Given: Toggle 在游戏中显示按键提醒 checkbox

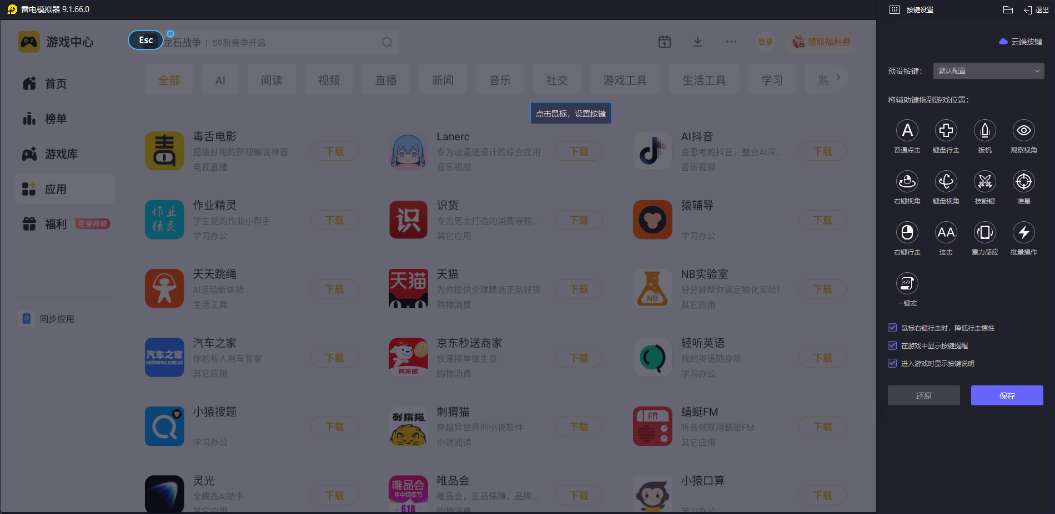Looking at the screenshot, I should tap(892, 345).
